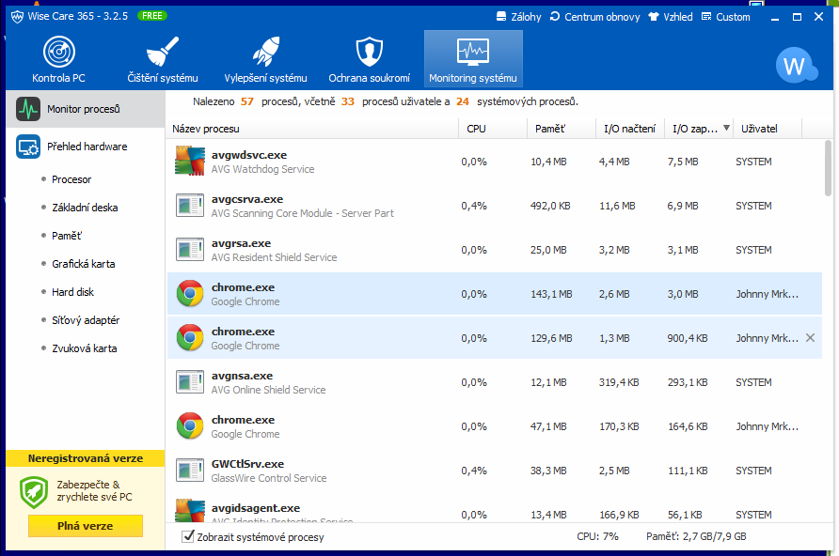The width and height of the screenshot is (839, 556).
Task: Open Paměť hardware details
Action: (67, 236)
